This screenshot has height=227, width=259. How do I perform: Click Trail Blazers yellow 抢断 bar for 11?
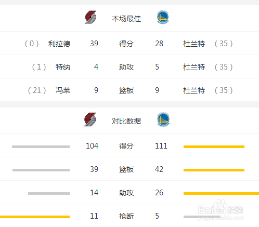[x=35, y=217]
